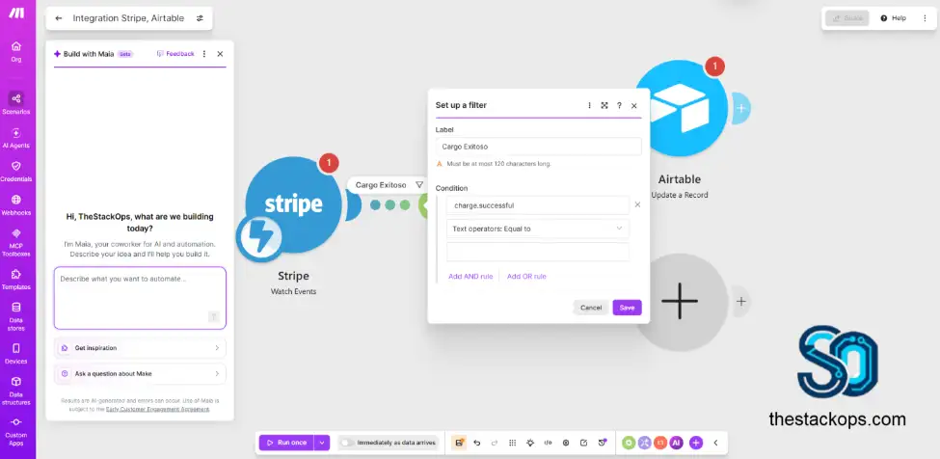Open Custom Apps section

[16, 431]
